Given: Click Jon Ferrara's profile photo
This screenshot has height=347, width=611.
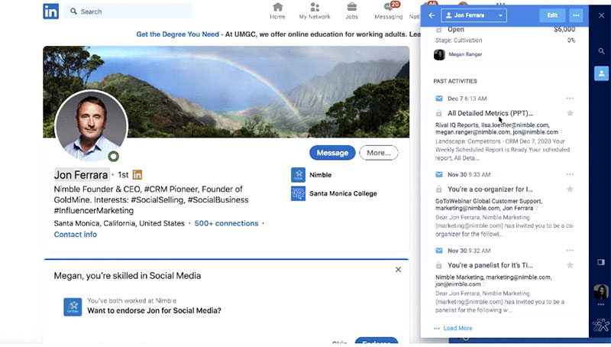Looking at the screenshot, I should pos(91,126).
